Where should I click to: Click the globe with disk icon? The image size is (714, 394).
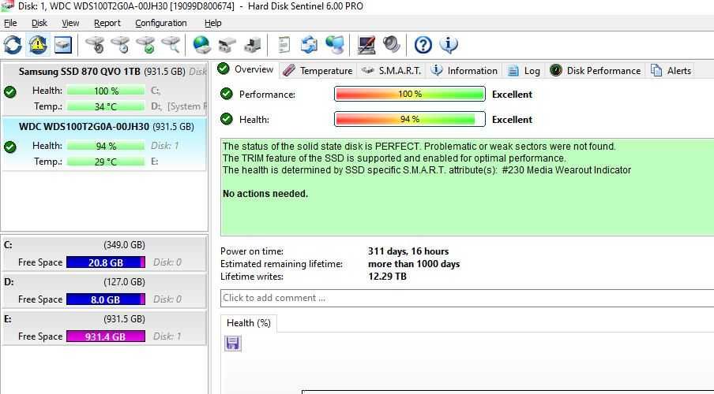201,45
